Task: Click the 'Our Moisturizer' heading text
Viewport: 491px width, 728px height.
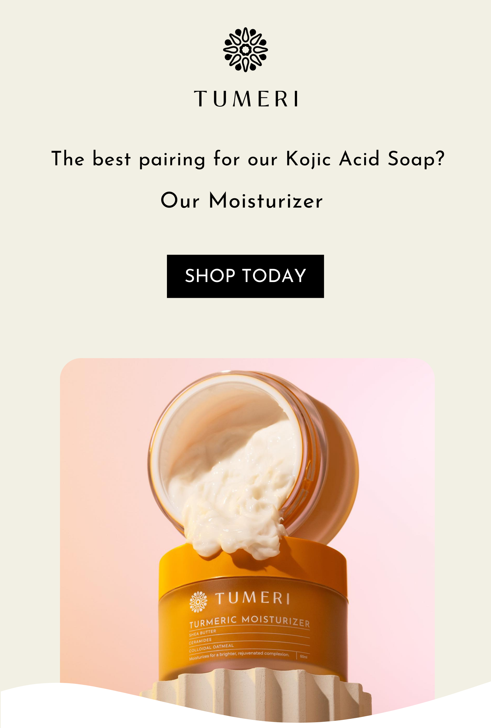Action: point(241,201)
